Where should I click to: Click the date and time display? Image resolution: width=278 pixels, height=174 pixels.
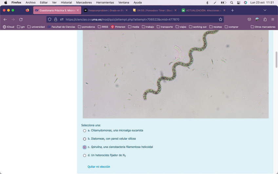pos(262,3)
